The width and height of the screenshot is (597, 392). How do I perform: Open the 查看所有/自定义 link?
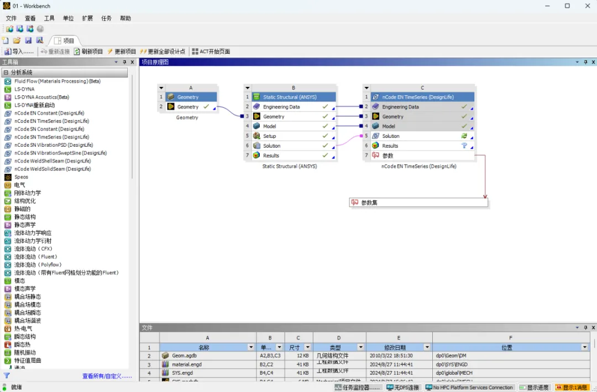point(107,376)
